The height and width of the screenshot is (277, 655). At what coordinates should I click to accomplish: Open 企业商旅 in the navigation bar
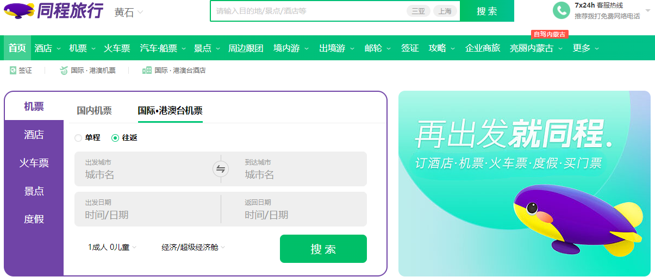[x=483, y=48]
